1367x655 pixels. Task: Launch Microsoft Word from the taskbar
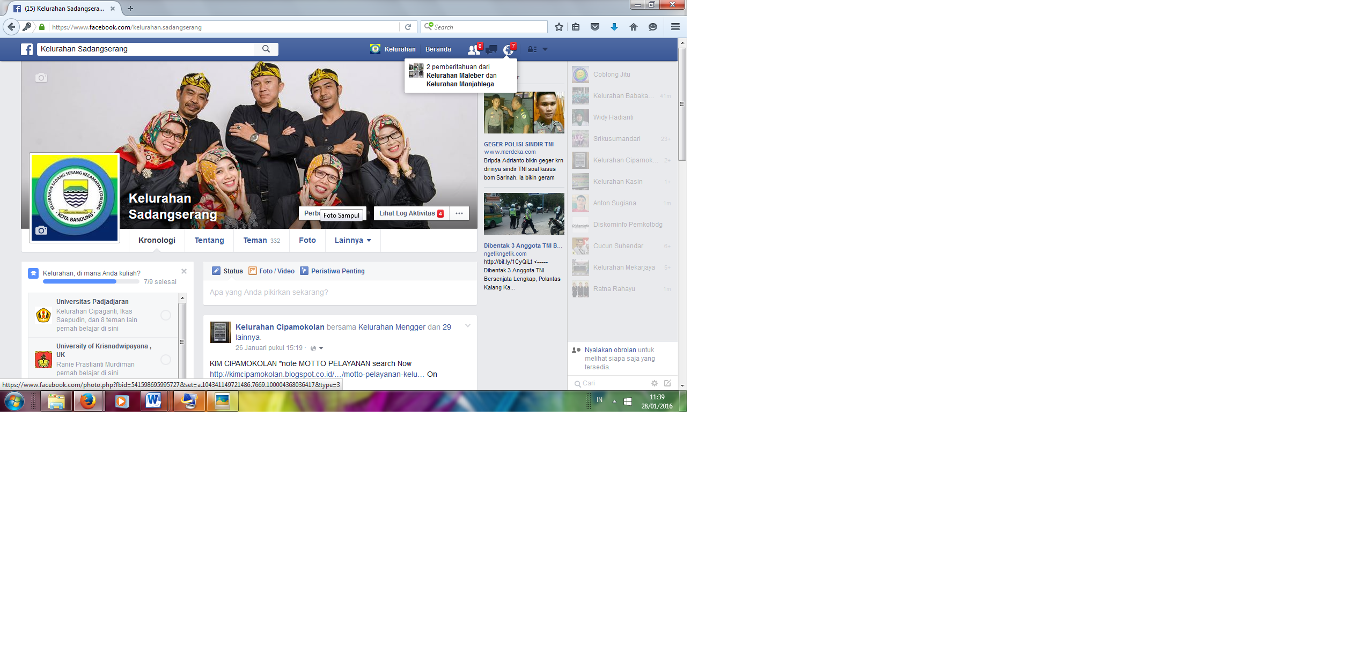click(x=155, y=401)
